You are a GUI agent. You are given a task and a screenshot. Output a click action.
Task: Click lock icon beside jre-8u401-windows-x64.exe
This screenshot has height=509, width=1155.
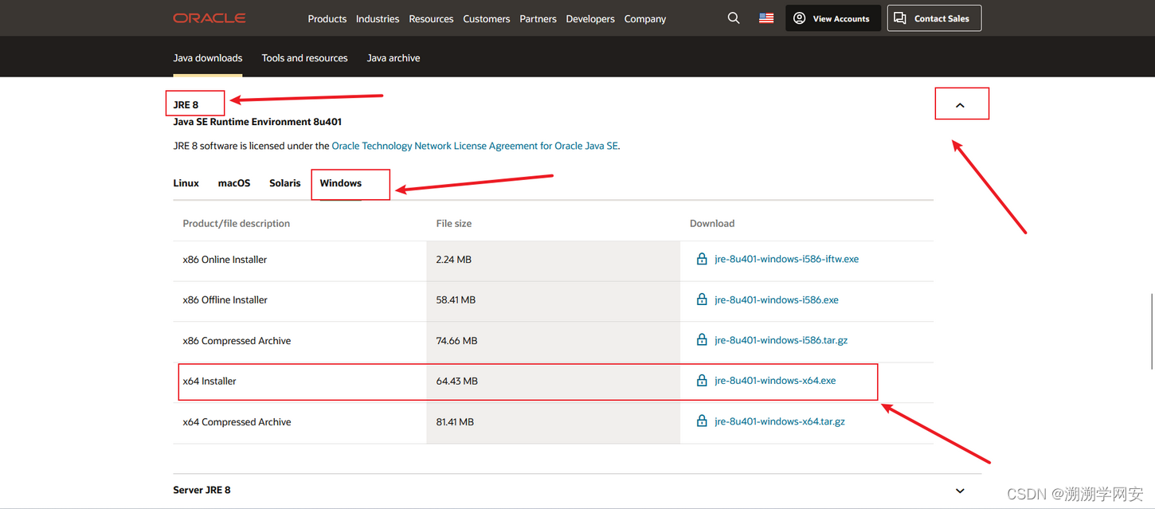(x=702, y=381)
